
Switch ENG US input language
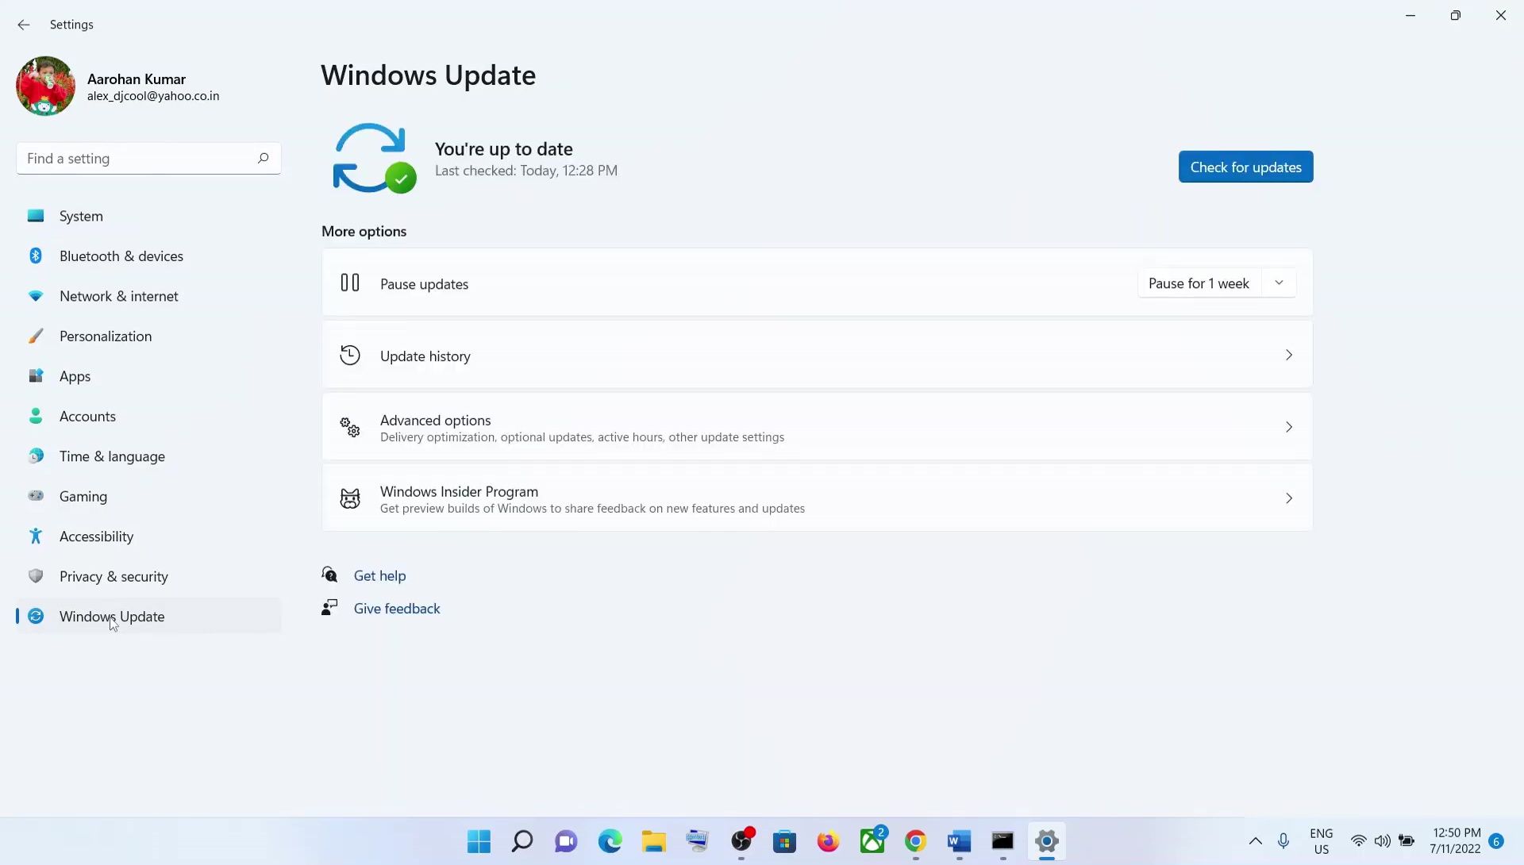pos(1321,841)
